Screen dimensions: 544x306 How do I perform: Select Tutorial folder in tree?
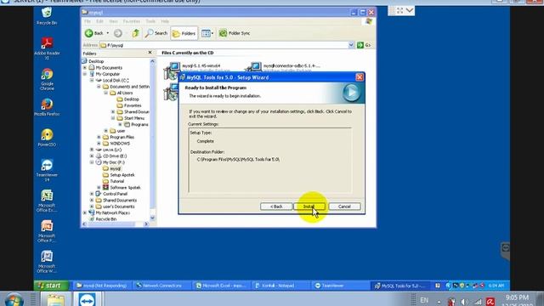tap(117, 181)
